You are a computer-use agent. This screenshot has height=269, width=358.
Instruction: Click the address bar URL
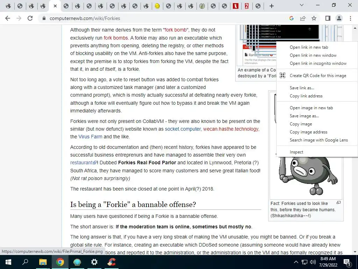pos(85,18)
